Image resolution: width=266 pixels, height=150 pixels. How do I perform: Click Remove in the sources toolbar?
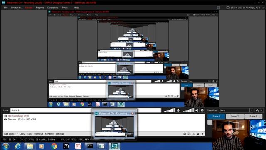tap(39, 134)
